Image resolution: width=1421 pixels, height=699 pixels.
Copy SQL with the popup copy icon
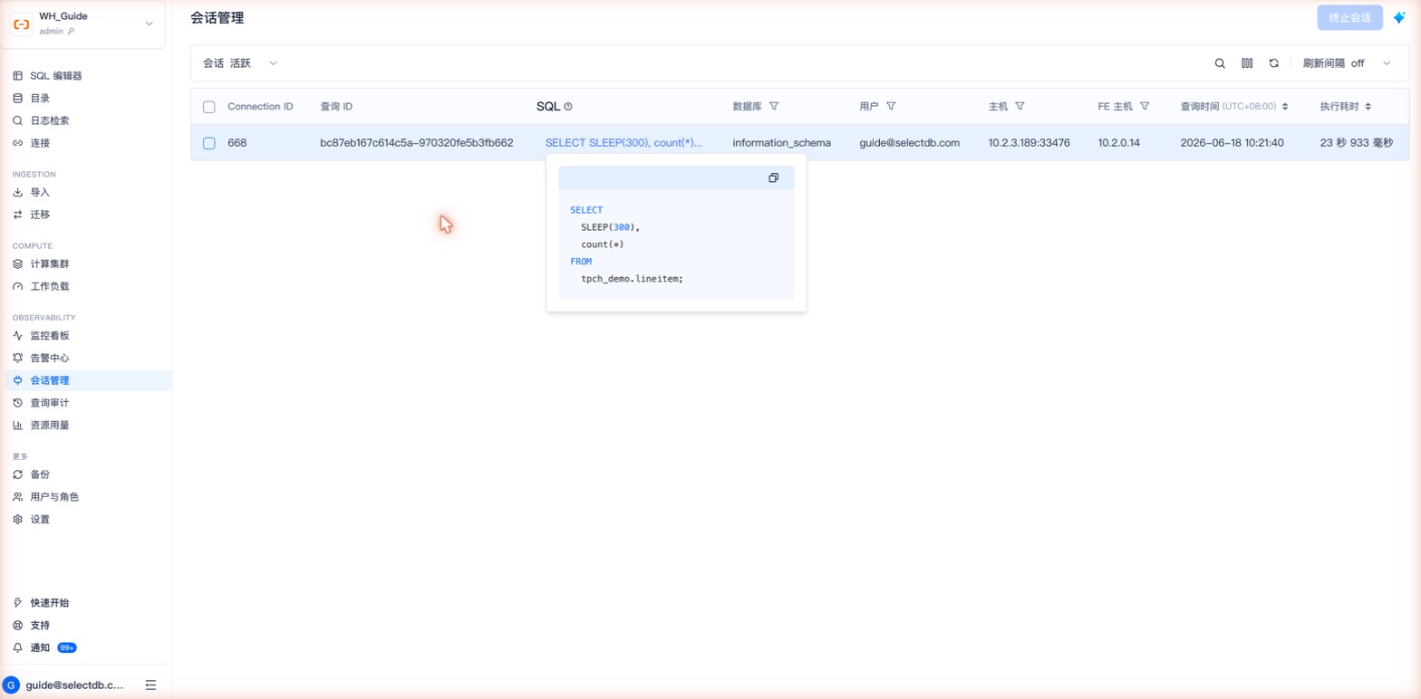tap(773, 177)
